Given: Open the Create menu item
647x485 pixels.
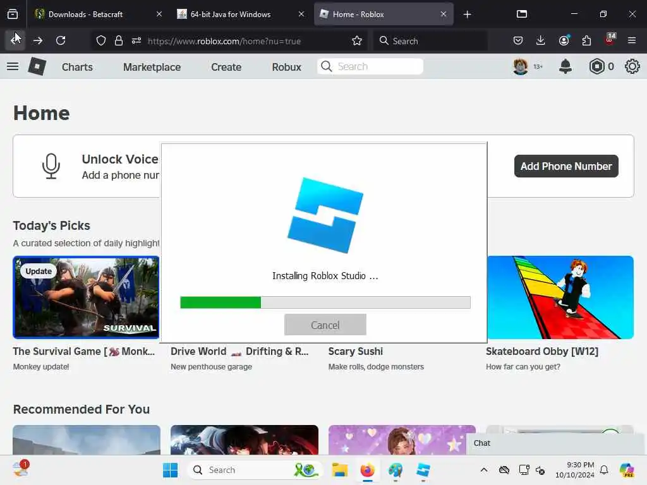Looking at the screenshot, I should tap(226, 67).
